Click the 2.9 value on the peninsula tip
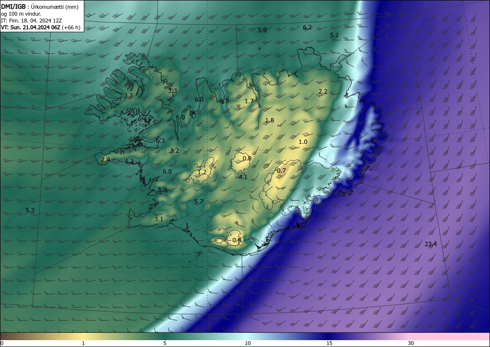 (x=105, y=159)
